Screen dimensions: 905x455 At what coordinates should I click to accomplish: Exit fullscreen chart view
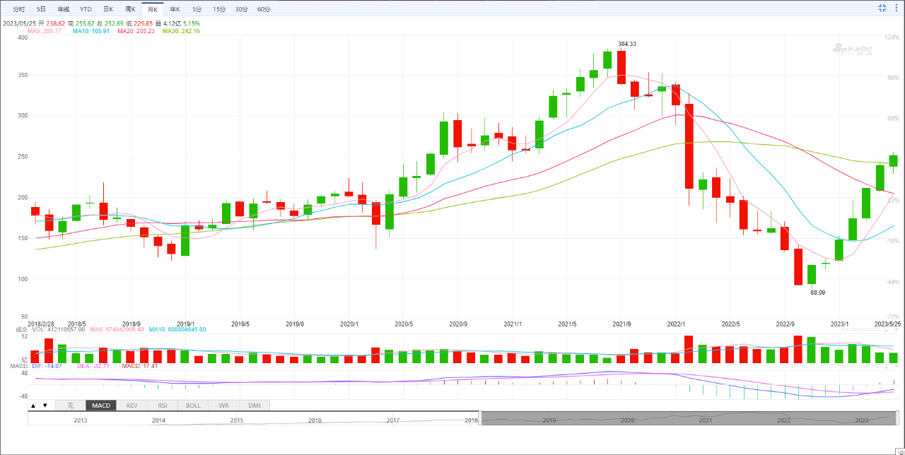tap(882, 8)
